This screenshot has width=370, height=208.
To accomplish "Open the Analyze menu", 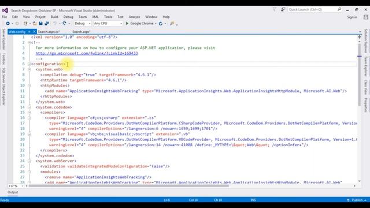I will click(x=134, y=17).
